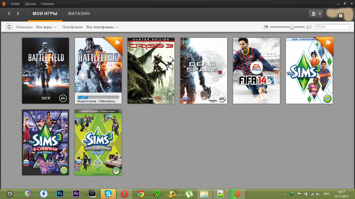Image resolution: width=355 pixels, height=199 pixels.
Task: Open Opera browser from the taskbar
Action: 124,194
